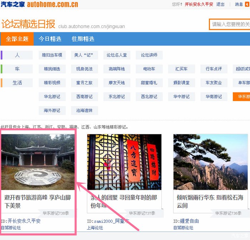Open article 倾听烟雨行华东 指看松石海云间
This screenshot has height=240, width=250.
(210, 201)
